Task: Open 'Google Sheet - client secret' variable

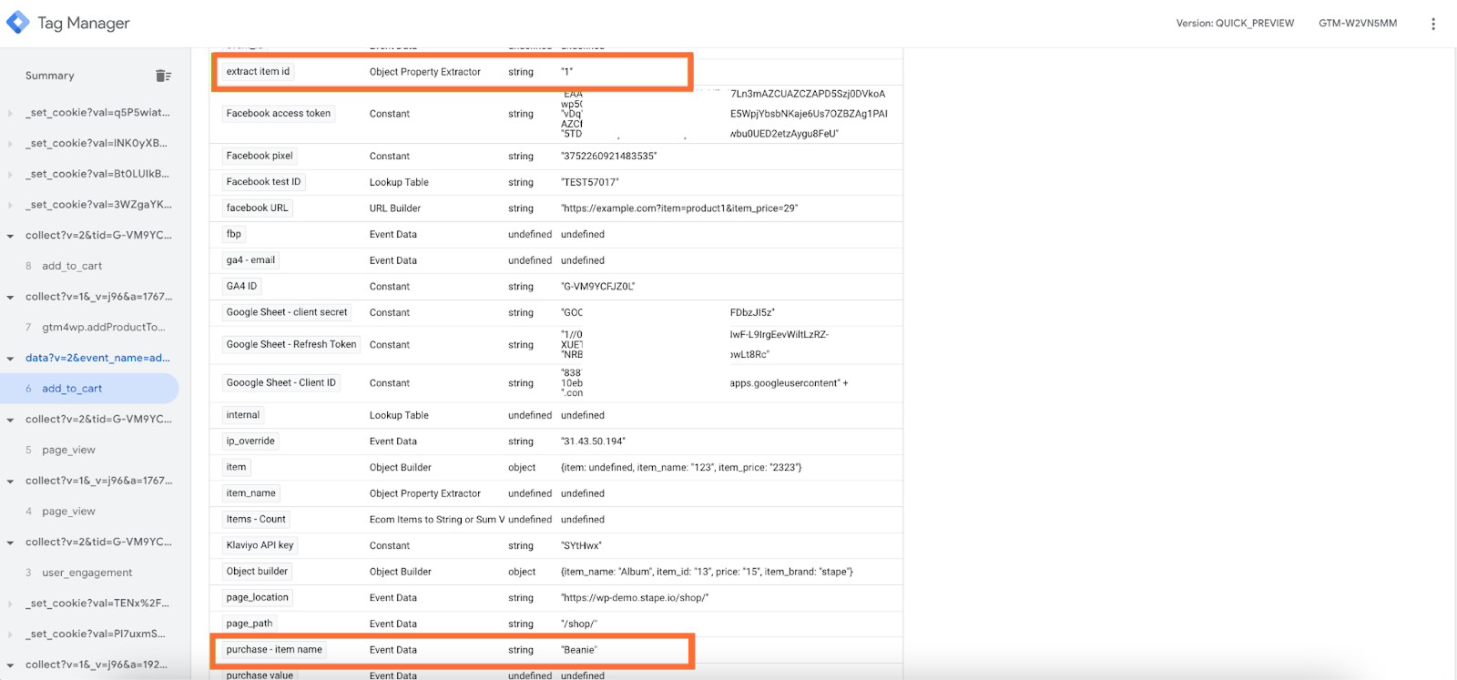Action: coord(287,312)
